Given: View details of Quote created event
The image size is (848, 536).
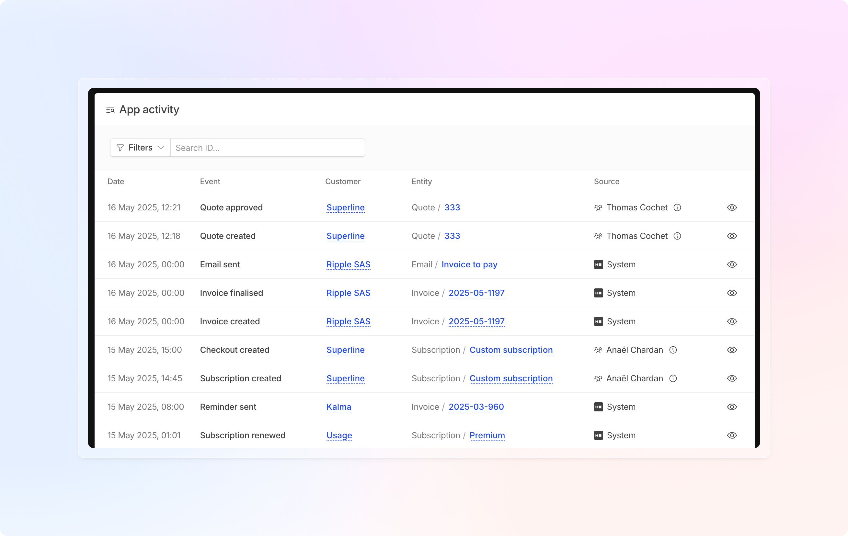Looking at the screenshot, I should coord(732,236).
